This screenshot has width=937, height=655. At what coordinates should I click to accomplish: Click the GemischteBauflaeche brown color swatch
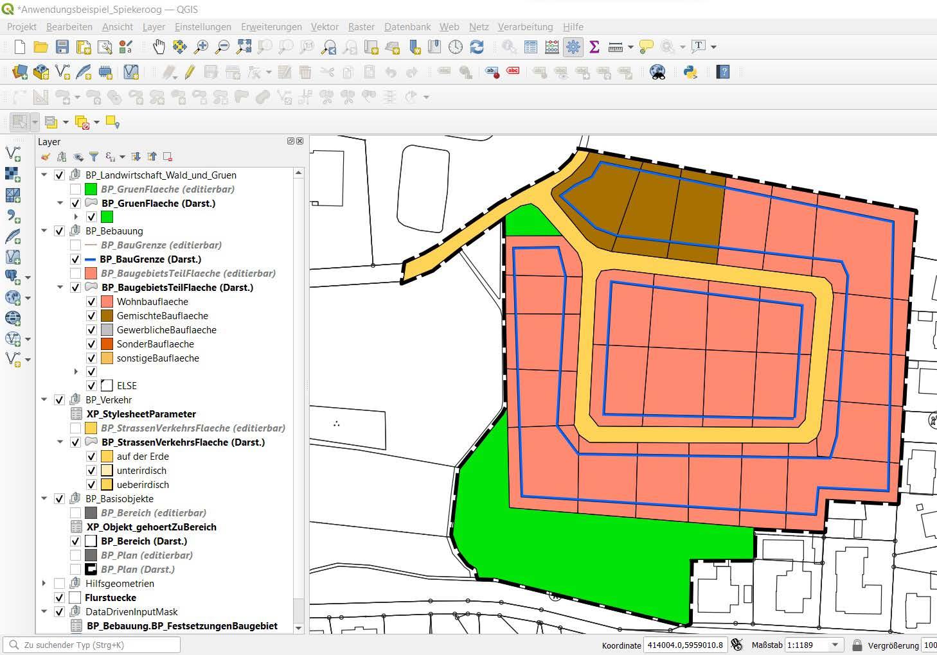[107, 316]
